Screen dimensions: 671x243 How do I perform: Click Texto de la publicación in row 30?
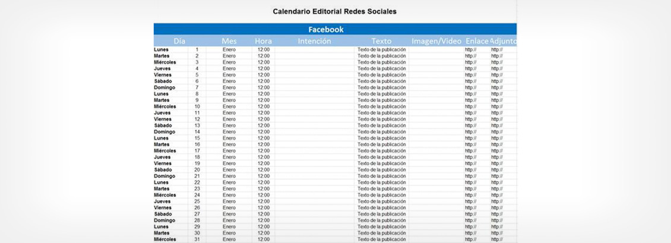[382, 233]
